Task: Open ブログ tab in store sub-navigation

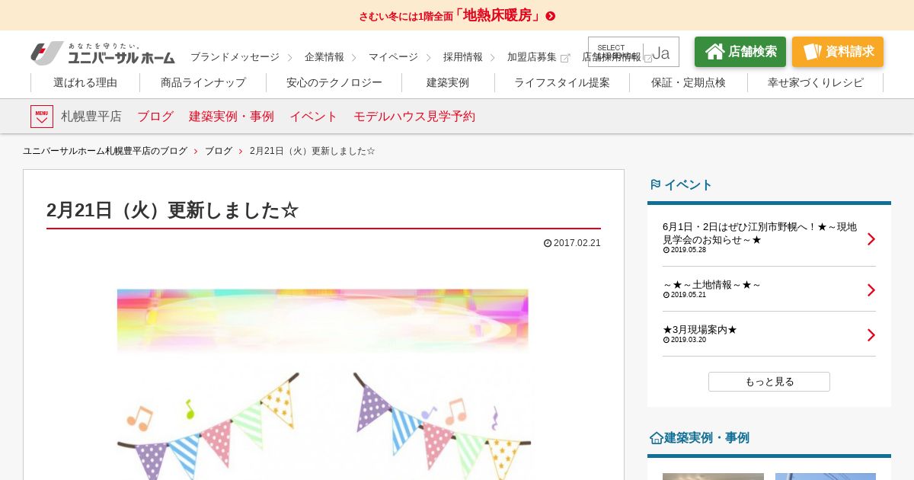Action: (155, 117)
